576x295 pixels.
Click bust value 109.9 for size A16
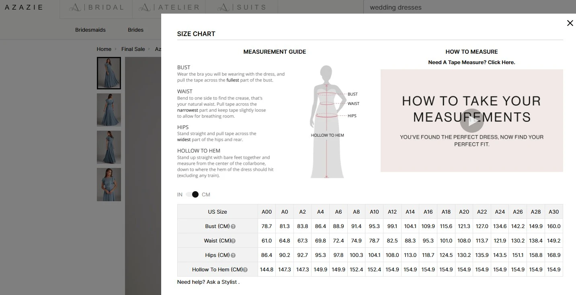[428, 226]
